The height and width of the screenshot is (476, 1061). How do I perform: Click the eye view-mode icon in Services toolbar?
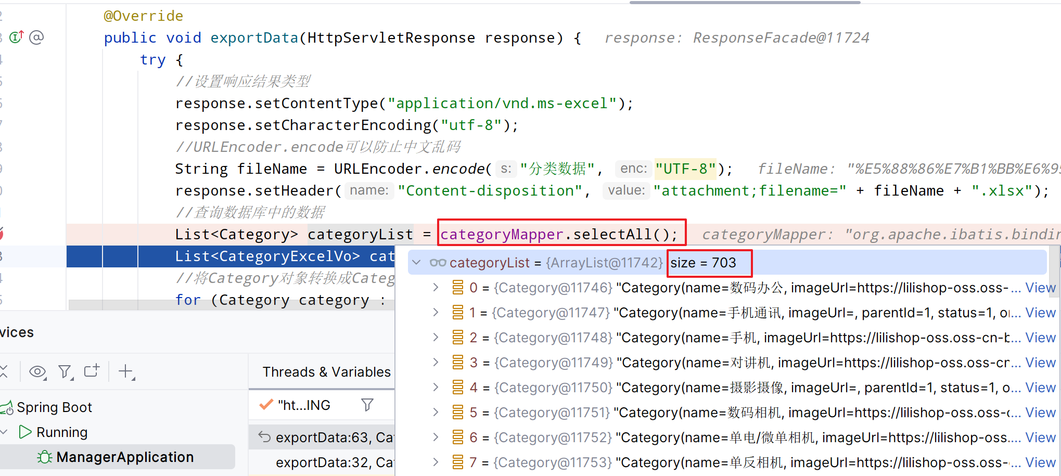tap(37, 371)
